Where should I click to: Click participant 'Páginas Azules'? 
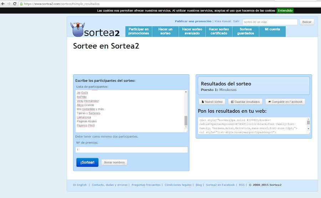[x=87, y=122]
